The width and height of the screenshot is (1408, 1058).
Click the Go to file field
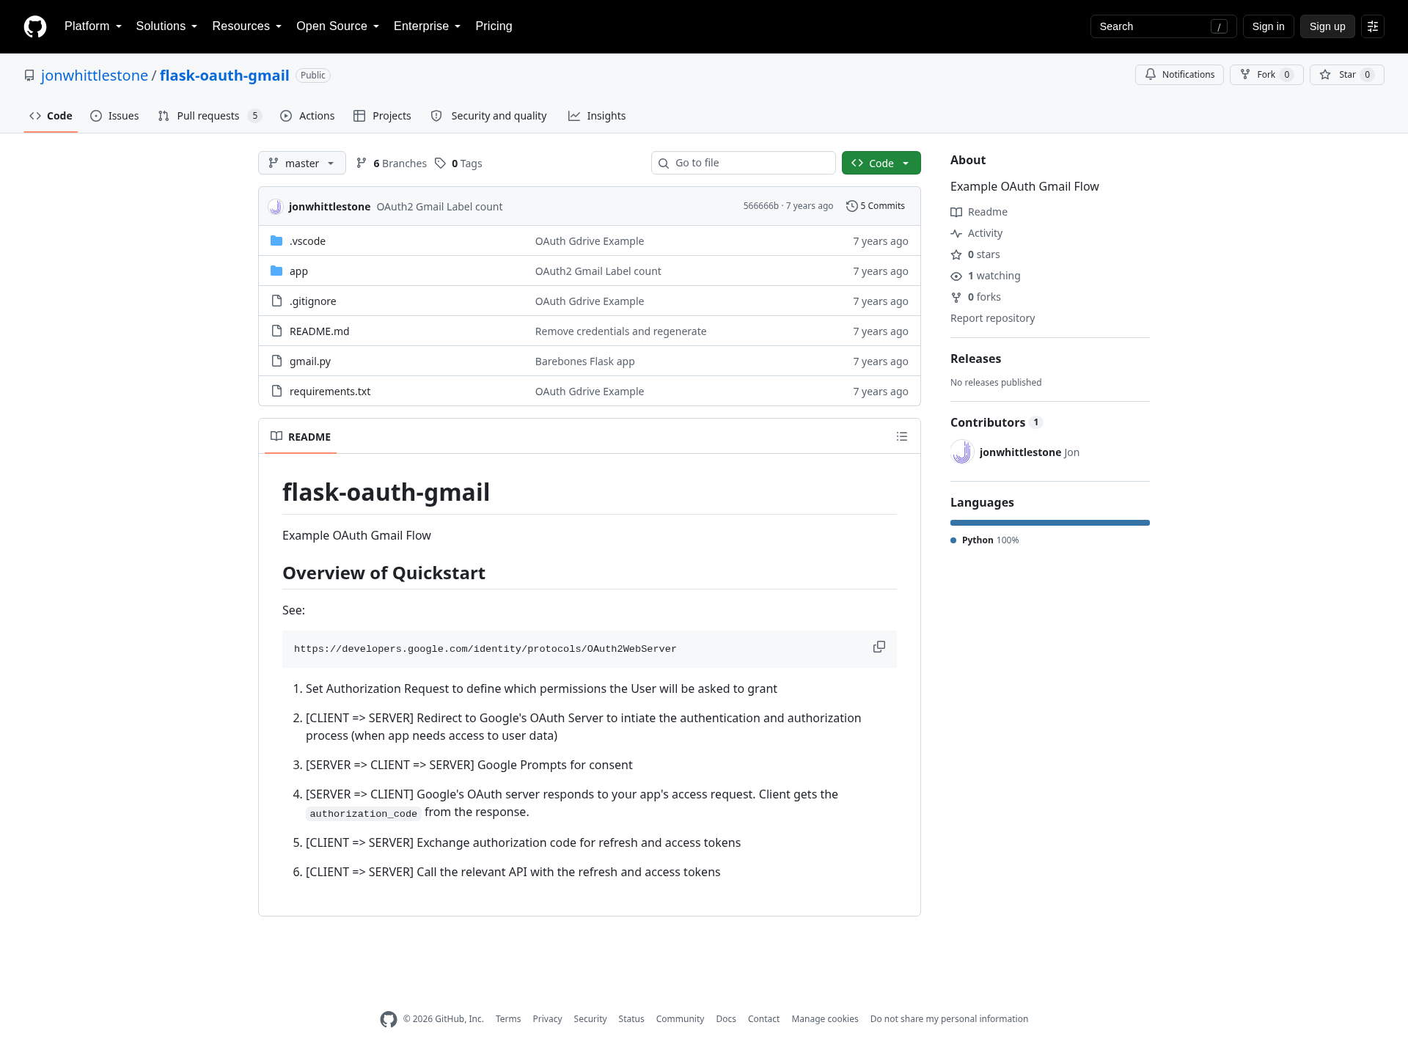[744, 163]
